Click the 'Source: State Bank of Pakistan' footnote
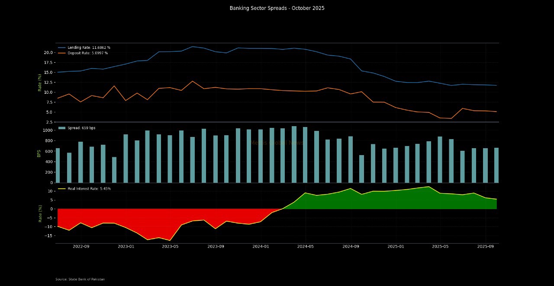The image size is (554, 286). point(80,280)
